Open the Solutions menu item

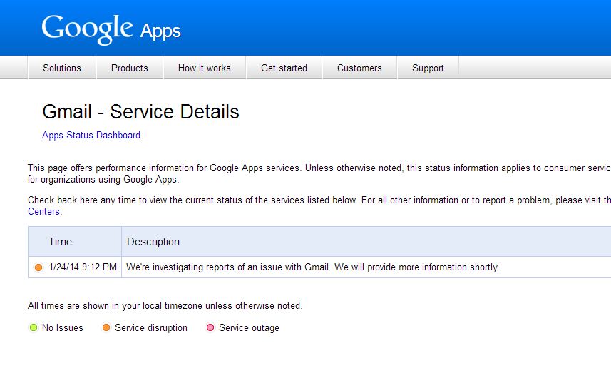(x=62, y=68)
